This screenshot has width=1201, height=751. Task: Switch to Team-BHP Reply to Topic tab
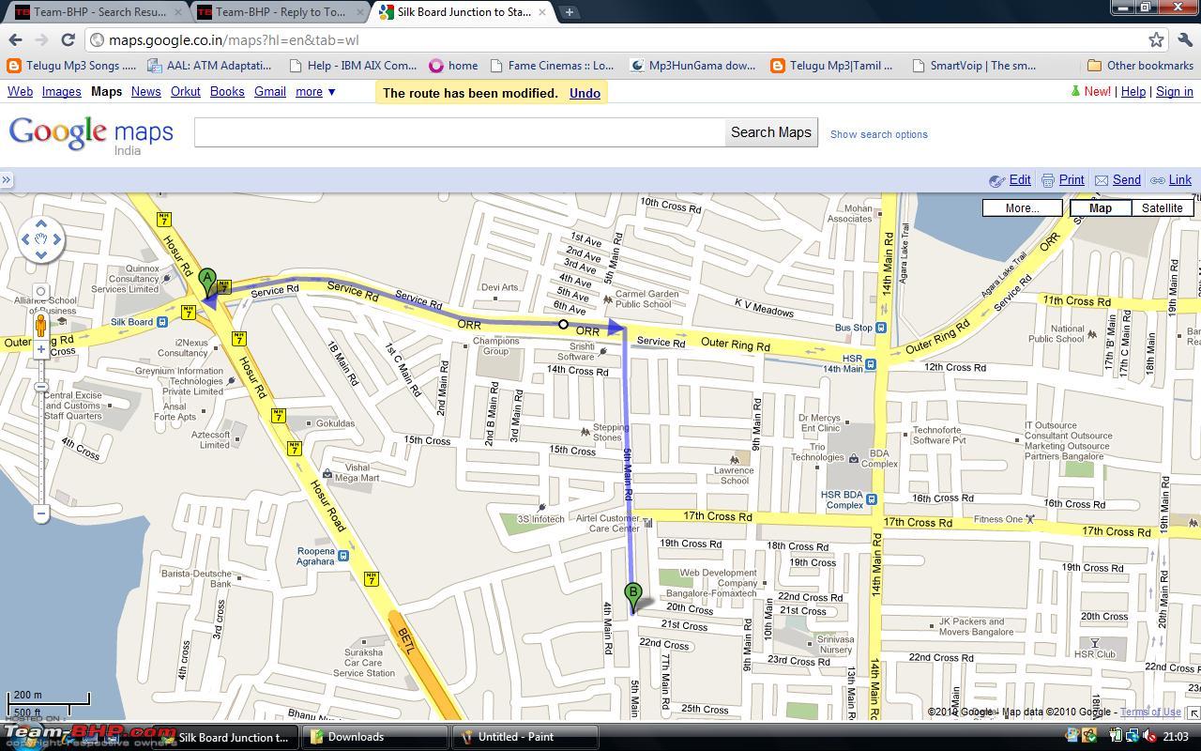click(280, 12)
